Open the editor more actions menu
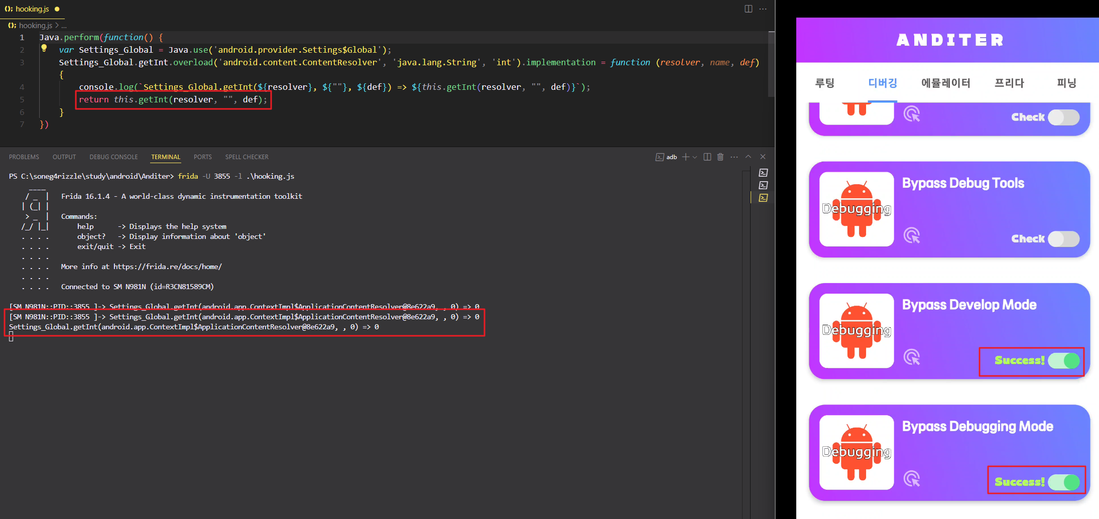 point(763,9)
